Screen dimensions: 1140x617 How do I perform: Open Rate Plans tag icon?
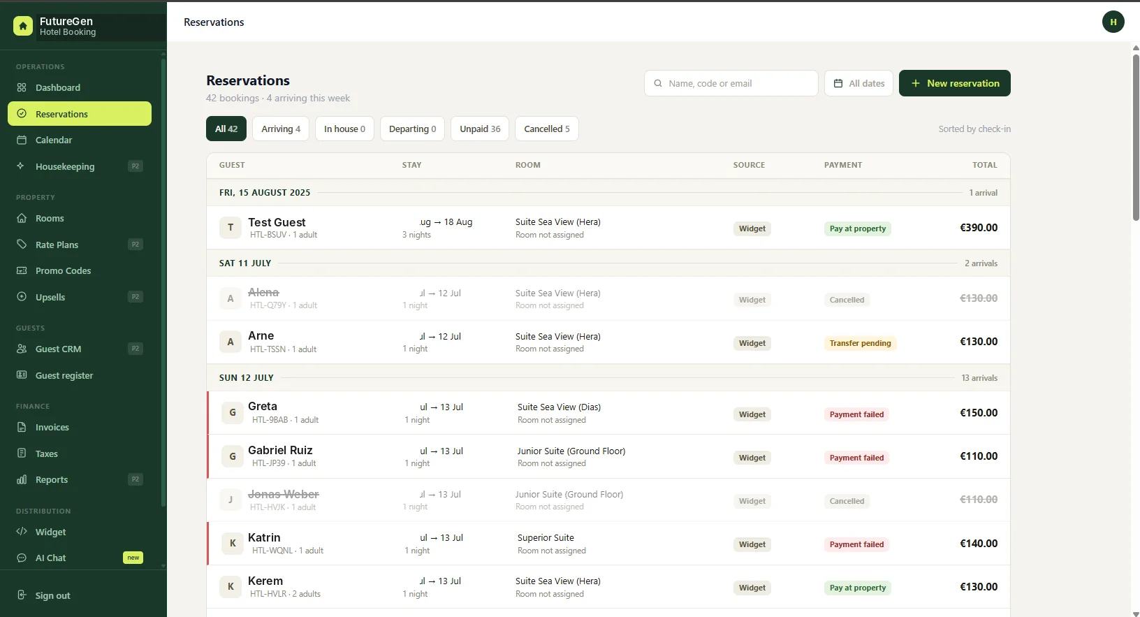pos(22,245)
